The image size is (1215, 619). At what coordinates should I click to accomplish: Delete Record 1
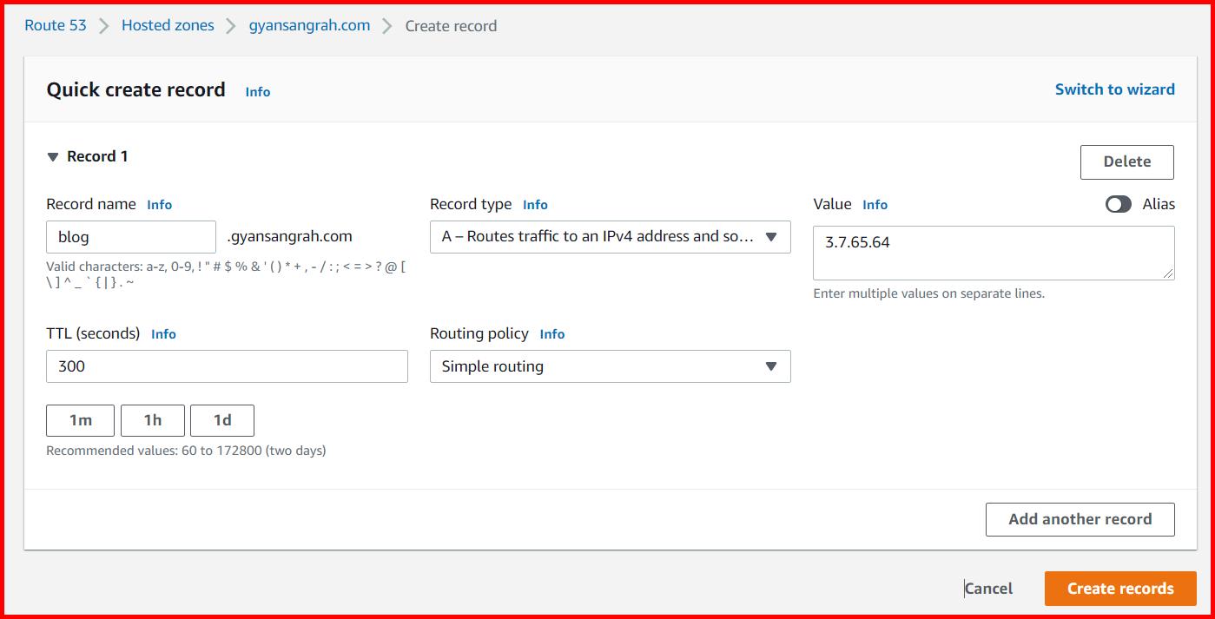[1126, 161]
